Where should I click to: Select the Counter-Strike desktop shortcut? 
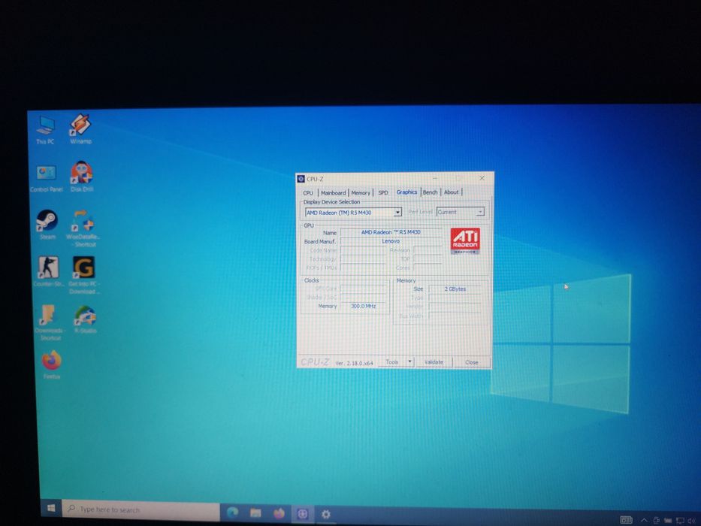[48, 271]
